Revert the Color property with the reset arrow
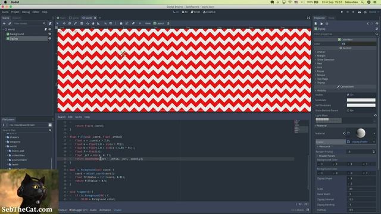381x214 pixels. click(x=343, y=44)
